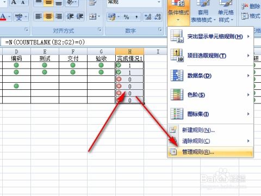
Task: Open number format combo box
Action: click(134, 3)
